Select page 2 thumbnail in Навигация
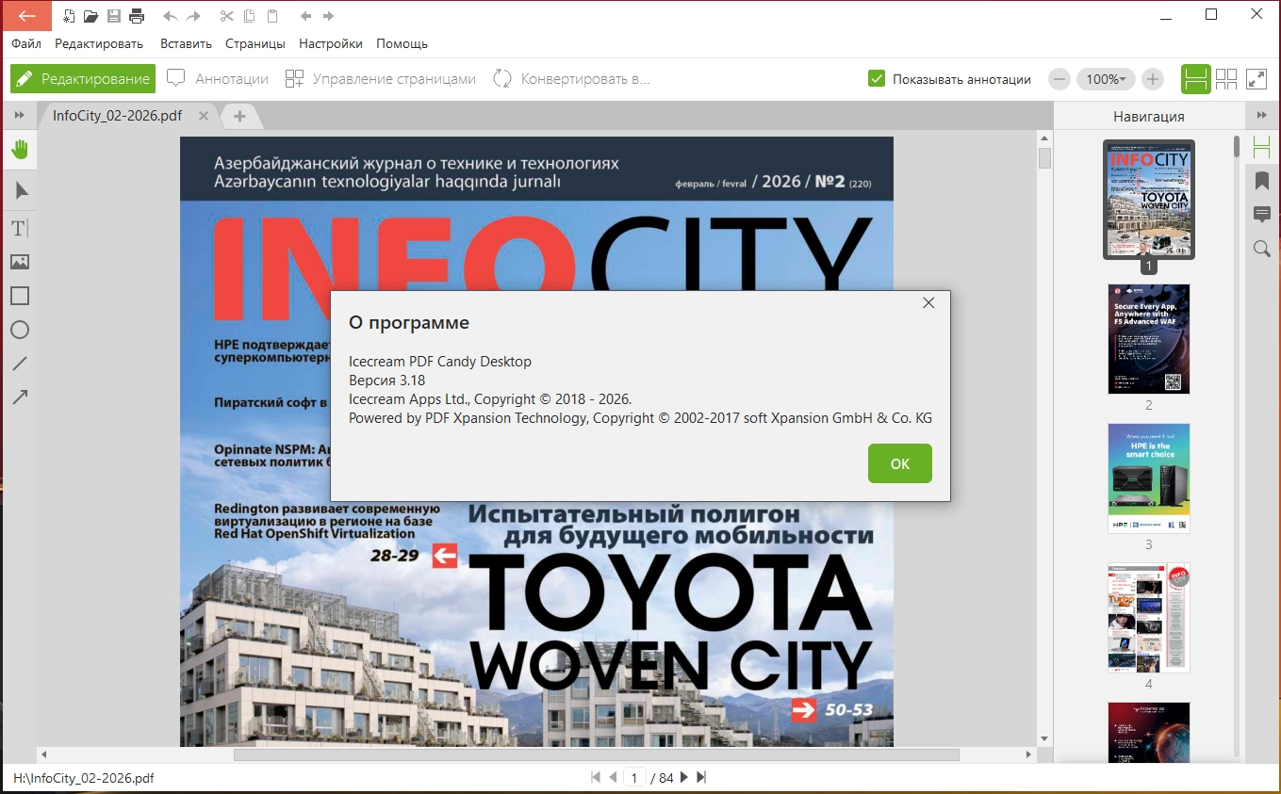Viewport: 1281px width, 794px height. pos(1149,339)
